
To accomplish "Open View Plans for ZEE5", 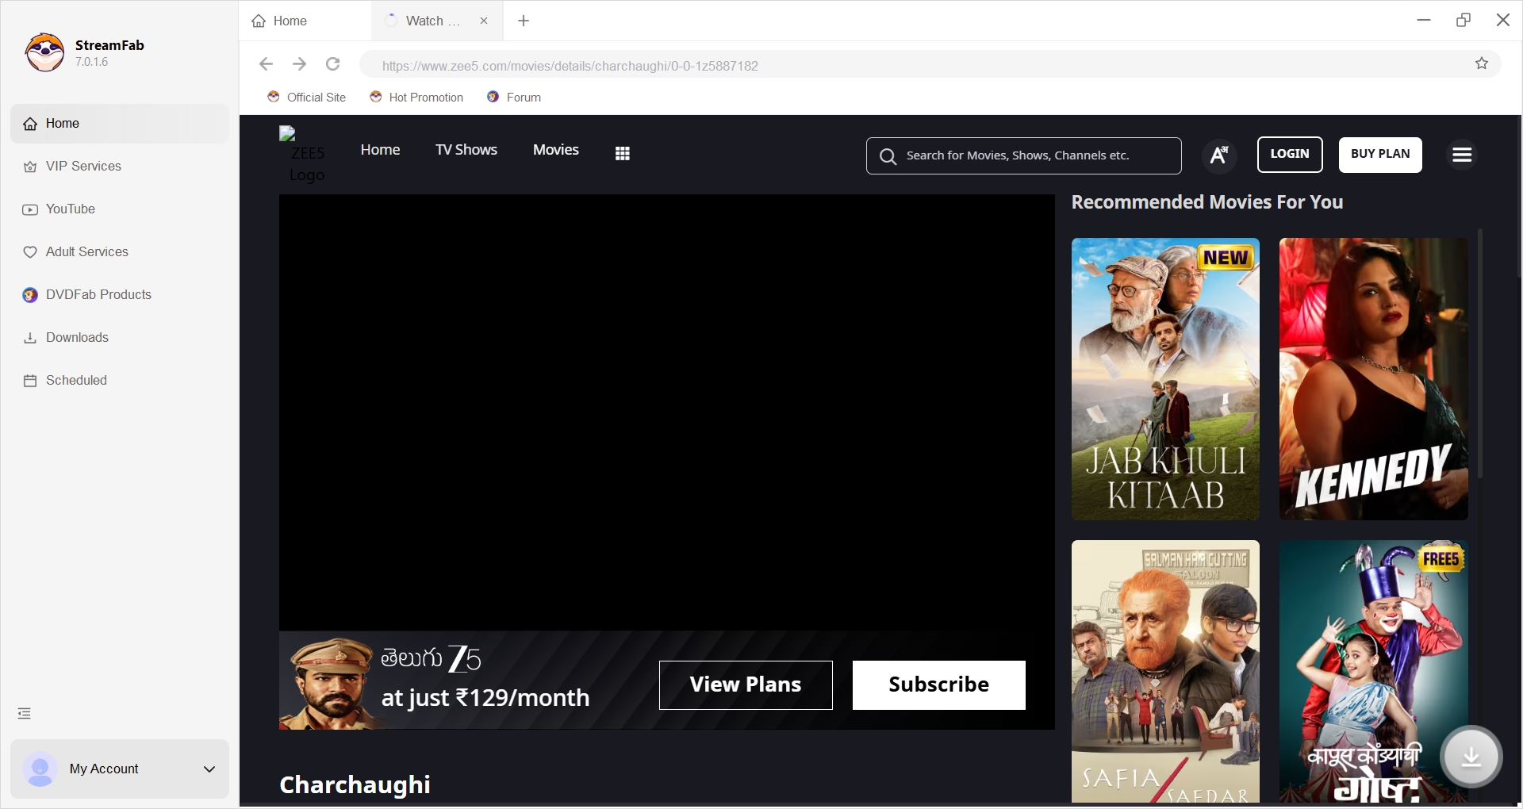I will 745,684.
